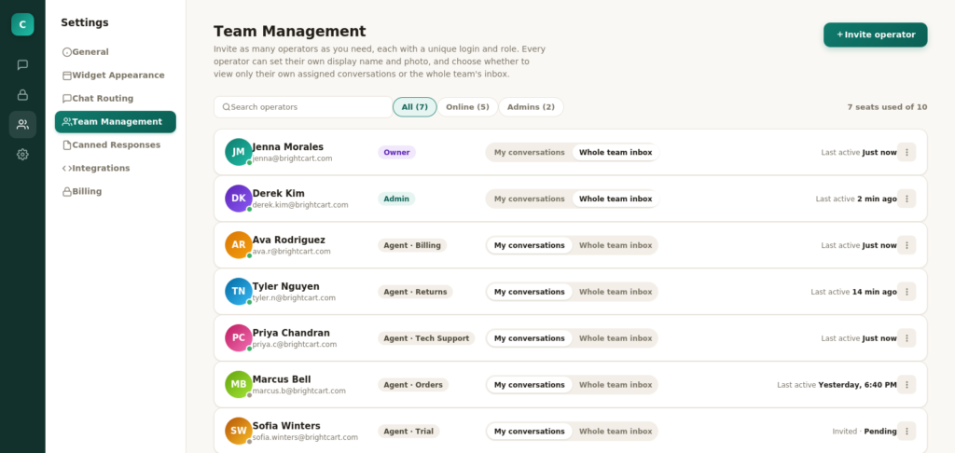Click email marcus.b@brightcart.com
The width and height of the screenshot is (955, 453).
pos(299,391)
